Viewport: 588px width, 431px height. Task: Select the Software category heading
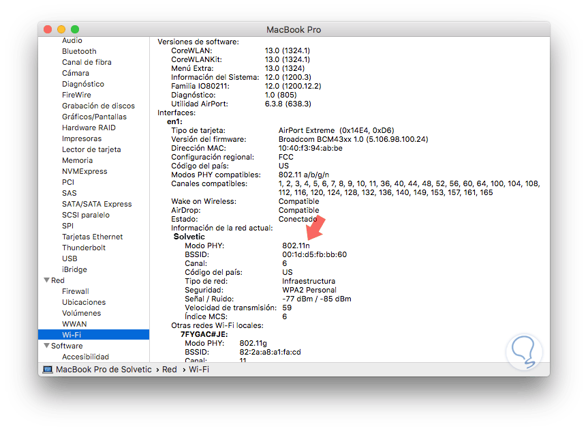(67, 345)
